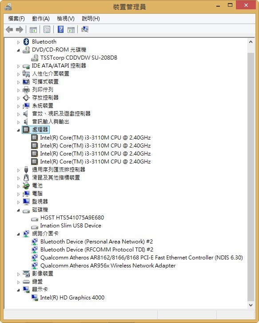Click the show/hide console tree toolbar icon
This screenshot has height=323, width=259.
33,30
